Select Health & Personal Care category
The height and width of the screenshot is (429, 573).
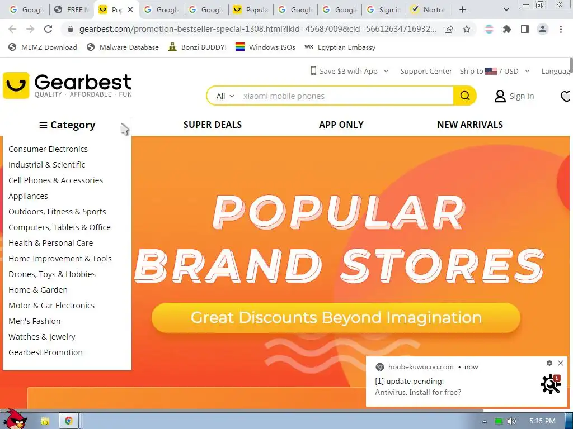pos(50,243)
